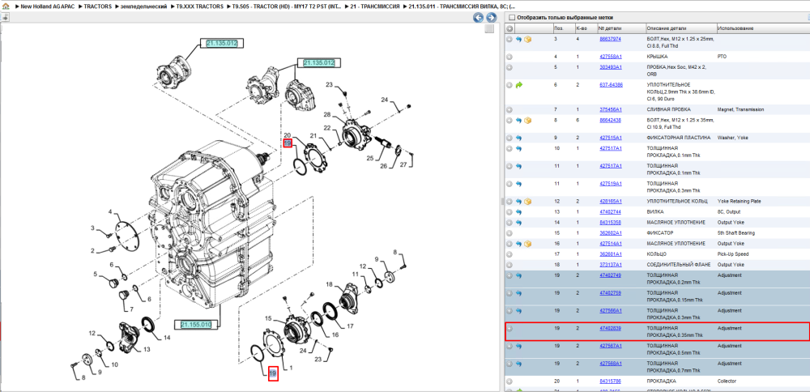810x392 pixels.
Task: Open the 21.155.010 reference label in diagram
Action: [196, 325]
